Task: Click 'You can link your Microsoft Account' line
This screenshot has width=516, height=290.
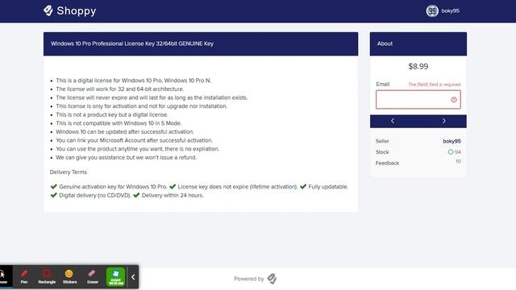Action: [x=135, y=140]
